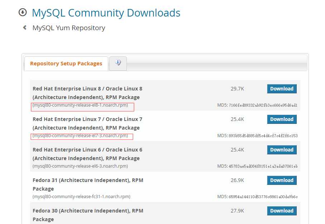Click the 27.9K file size value

click(237, 211)
